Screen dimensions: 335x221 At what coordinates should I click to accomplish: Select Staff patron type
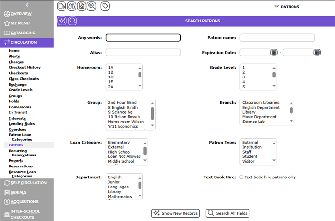(247, 152)
